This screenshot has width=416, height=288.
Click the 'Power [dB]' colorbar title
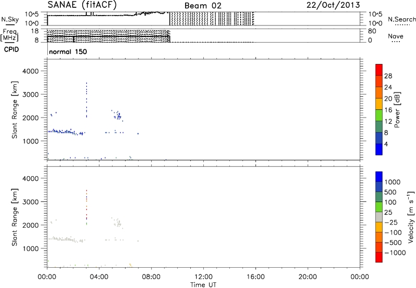pos(397,110)
